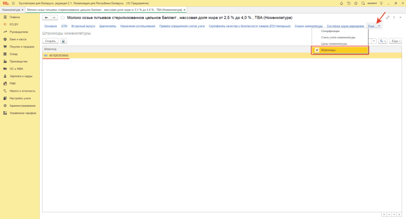Switch to the Молоко козье питьевое tab
The width and height of the screenshot is (406, 219).
coord(104,10)
